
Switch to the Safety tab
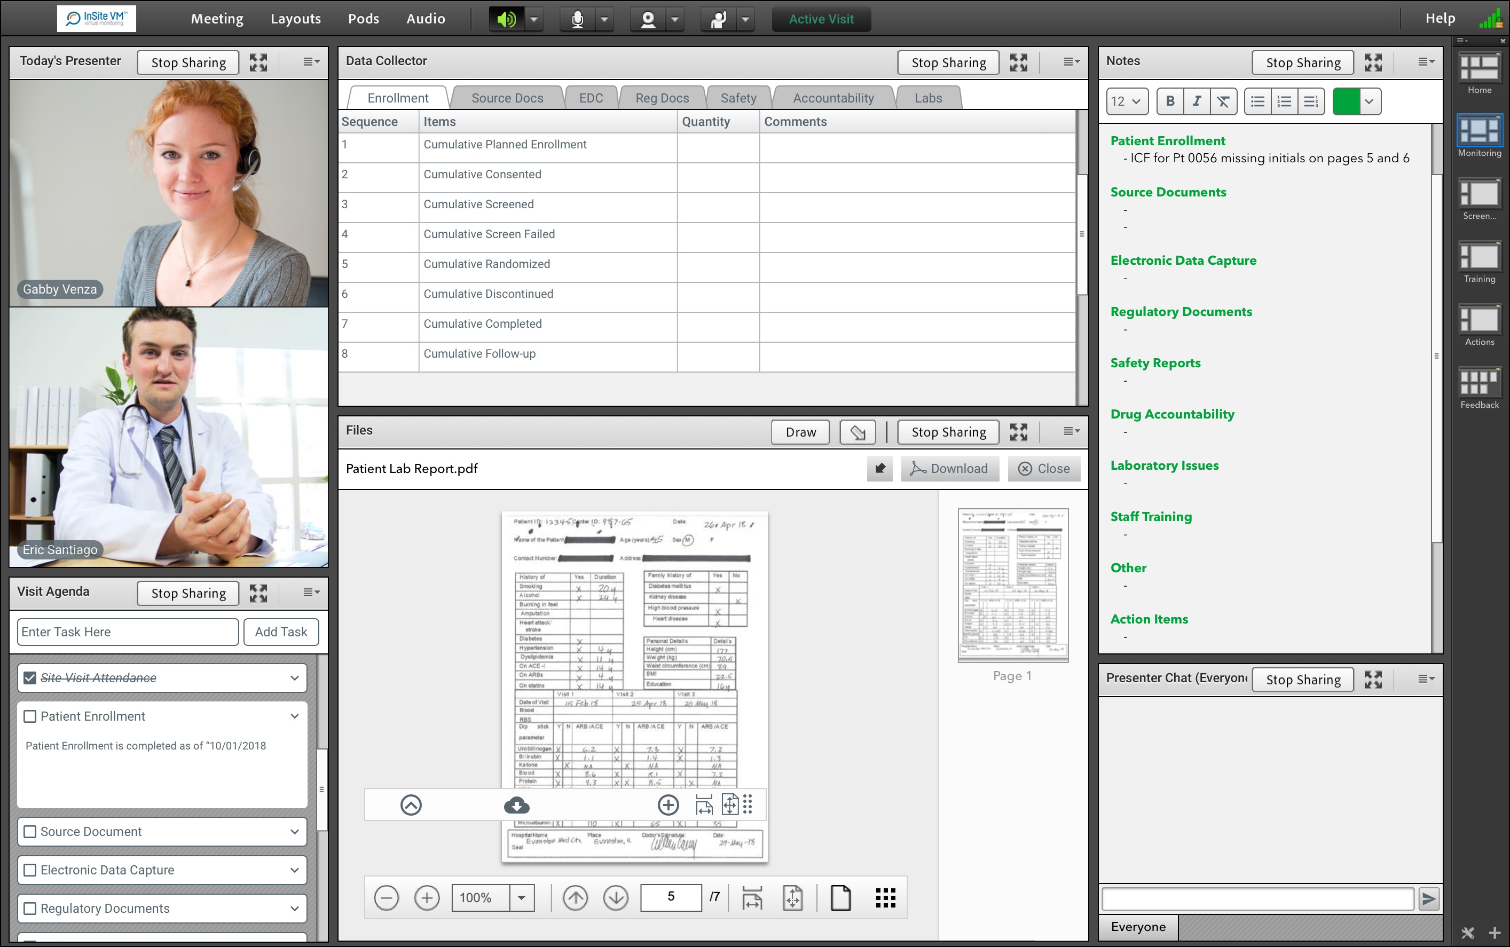pyautogui.click(x=738, y=98)
